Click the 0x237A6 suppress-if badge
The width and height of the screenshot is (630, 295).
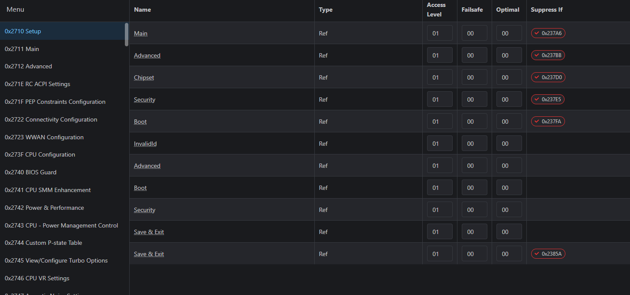tap(548, 33)
